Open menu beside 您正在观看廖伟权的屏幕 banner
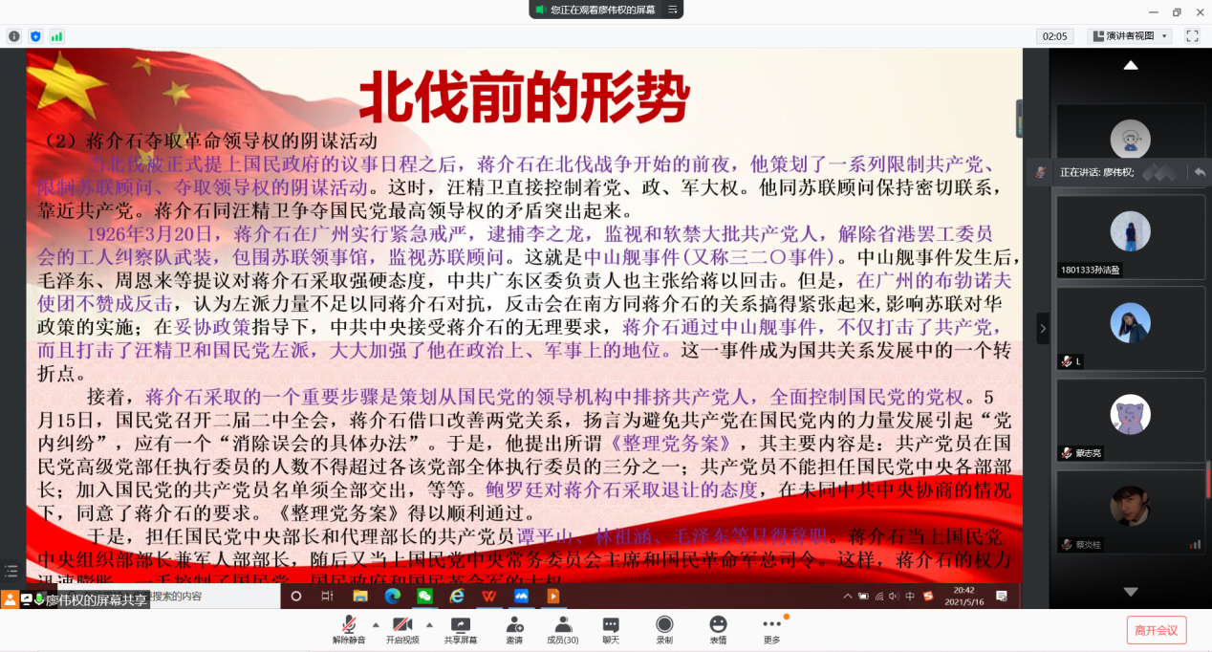Viewport: 1212px width, 652px height. tap(672, 10)
